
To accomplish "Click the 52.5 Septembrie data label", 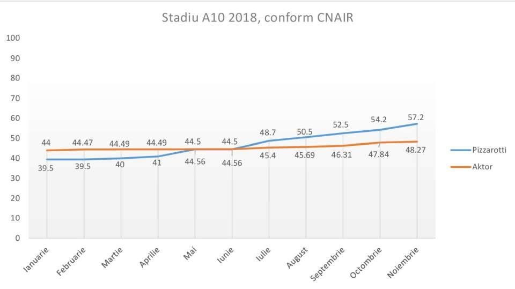I will pos(341,125).
